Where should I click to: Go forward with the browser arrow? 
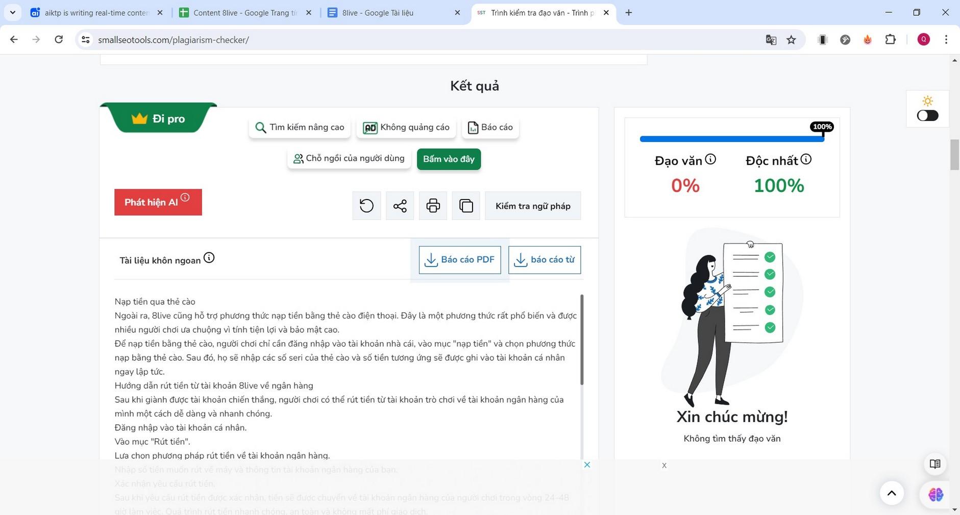coord(36,39)
